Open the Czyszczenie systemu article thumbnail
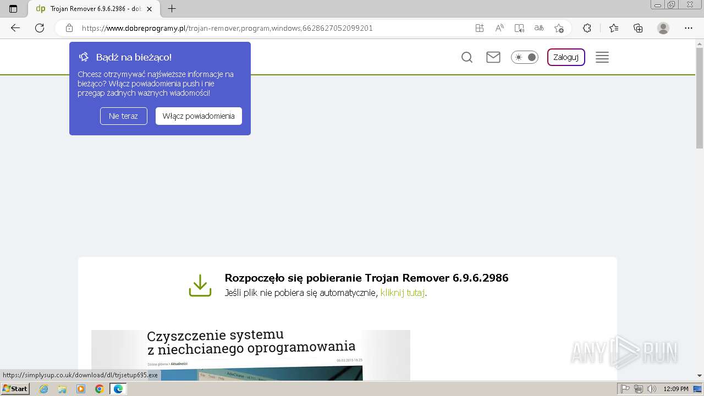Screen dimensions: 704x396 click(x=251, y=355)
